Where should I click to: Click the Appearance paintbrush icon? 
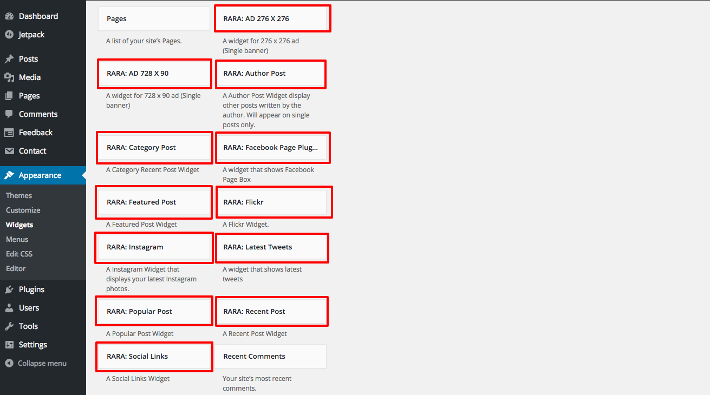[x=9, y=175]
